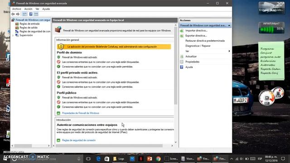
Task: Click El perfil privado está activo heading
Action: point(77,72)
